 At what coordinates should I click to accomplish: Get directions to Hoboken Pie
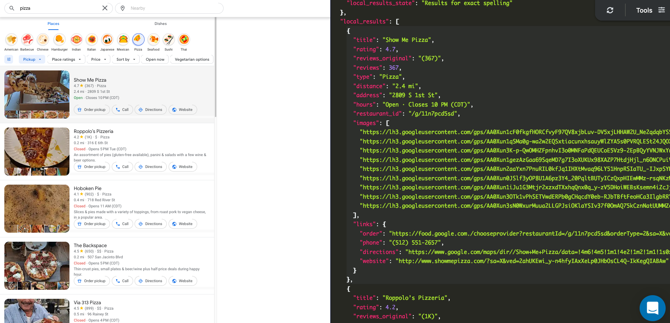[x=150, y=224]
